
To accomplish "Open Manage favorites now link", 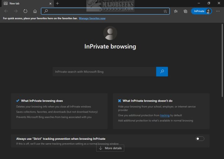I will (x=92, y=18).
